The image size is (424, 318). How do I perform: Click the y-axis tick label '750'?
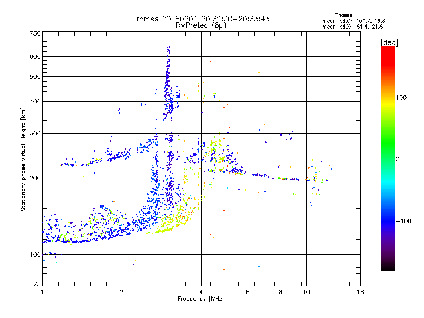point(35,33)
